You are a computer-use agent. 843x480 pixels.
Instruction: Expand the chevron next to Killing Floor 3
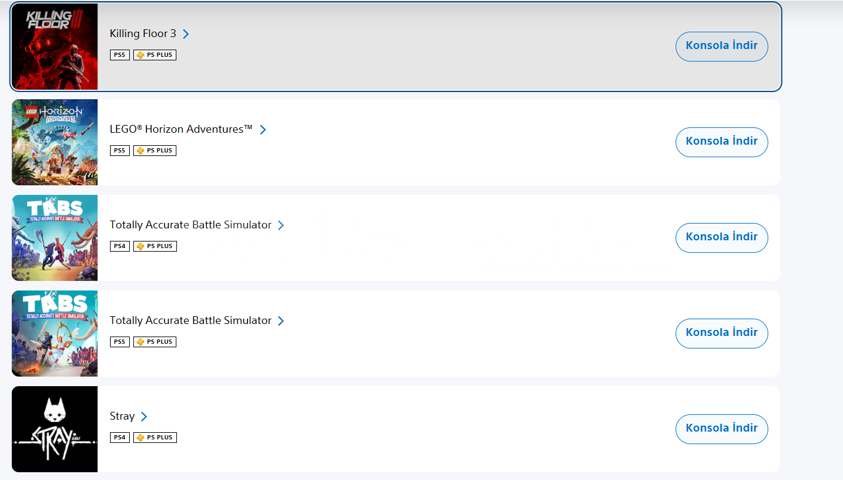186,34
